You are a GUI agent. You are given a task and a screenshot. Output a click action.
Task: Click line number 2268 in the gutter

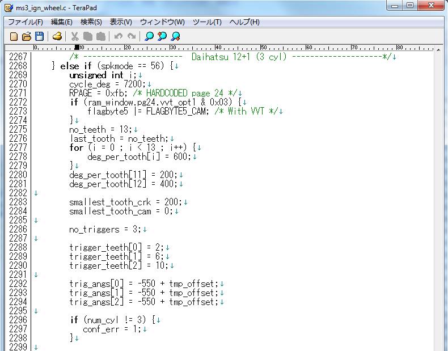pyautogui.click(x=18, y=66)
